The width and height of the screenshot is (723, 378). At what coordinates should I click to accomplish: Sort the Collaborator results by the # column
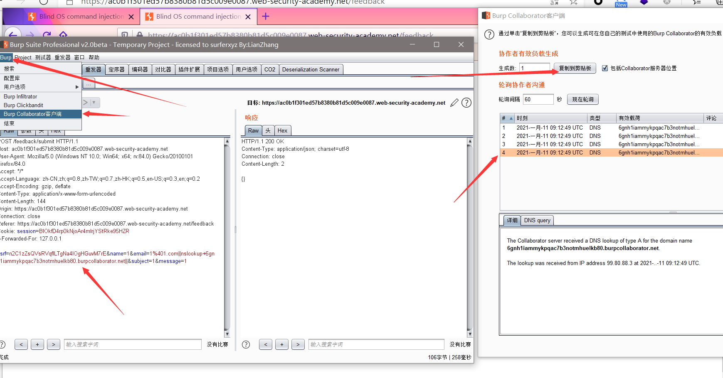pos(503,118)
